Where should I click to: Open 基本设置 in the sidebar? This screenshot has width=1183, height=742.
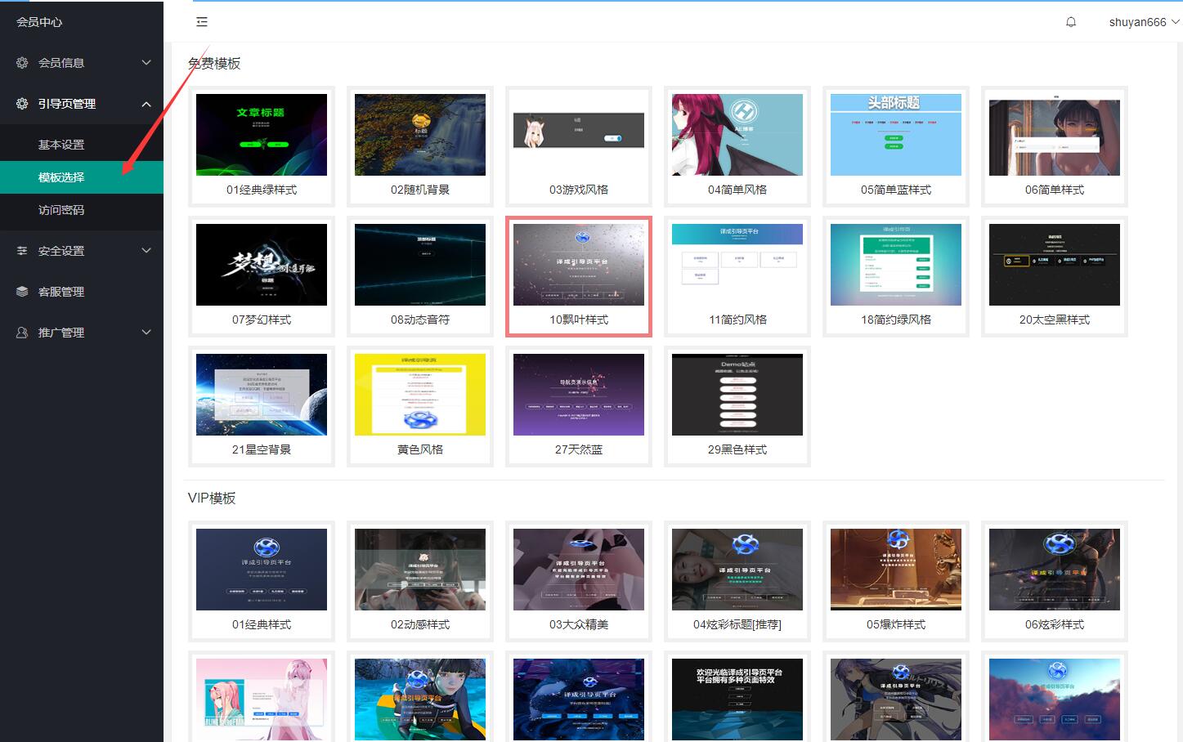(x=61, y=145)
